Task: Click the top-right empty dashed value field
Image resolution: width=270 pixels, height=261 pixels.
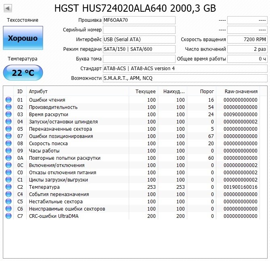Action: [247, 20]
